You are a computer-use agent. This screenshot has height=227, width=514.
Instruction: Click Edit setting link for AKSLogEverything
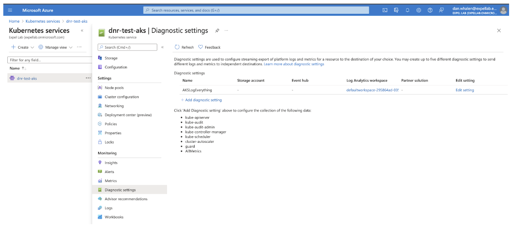click(x=465, y=90)
